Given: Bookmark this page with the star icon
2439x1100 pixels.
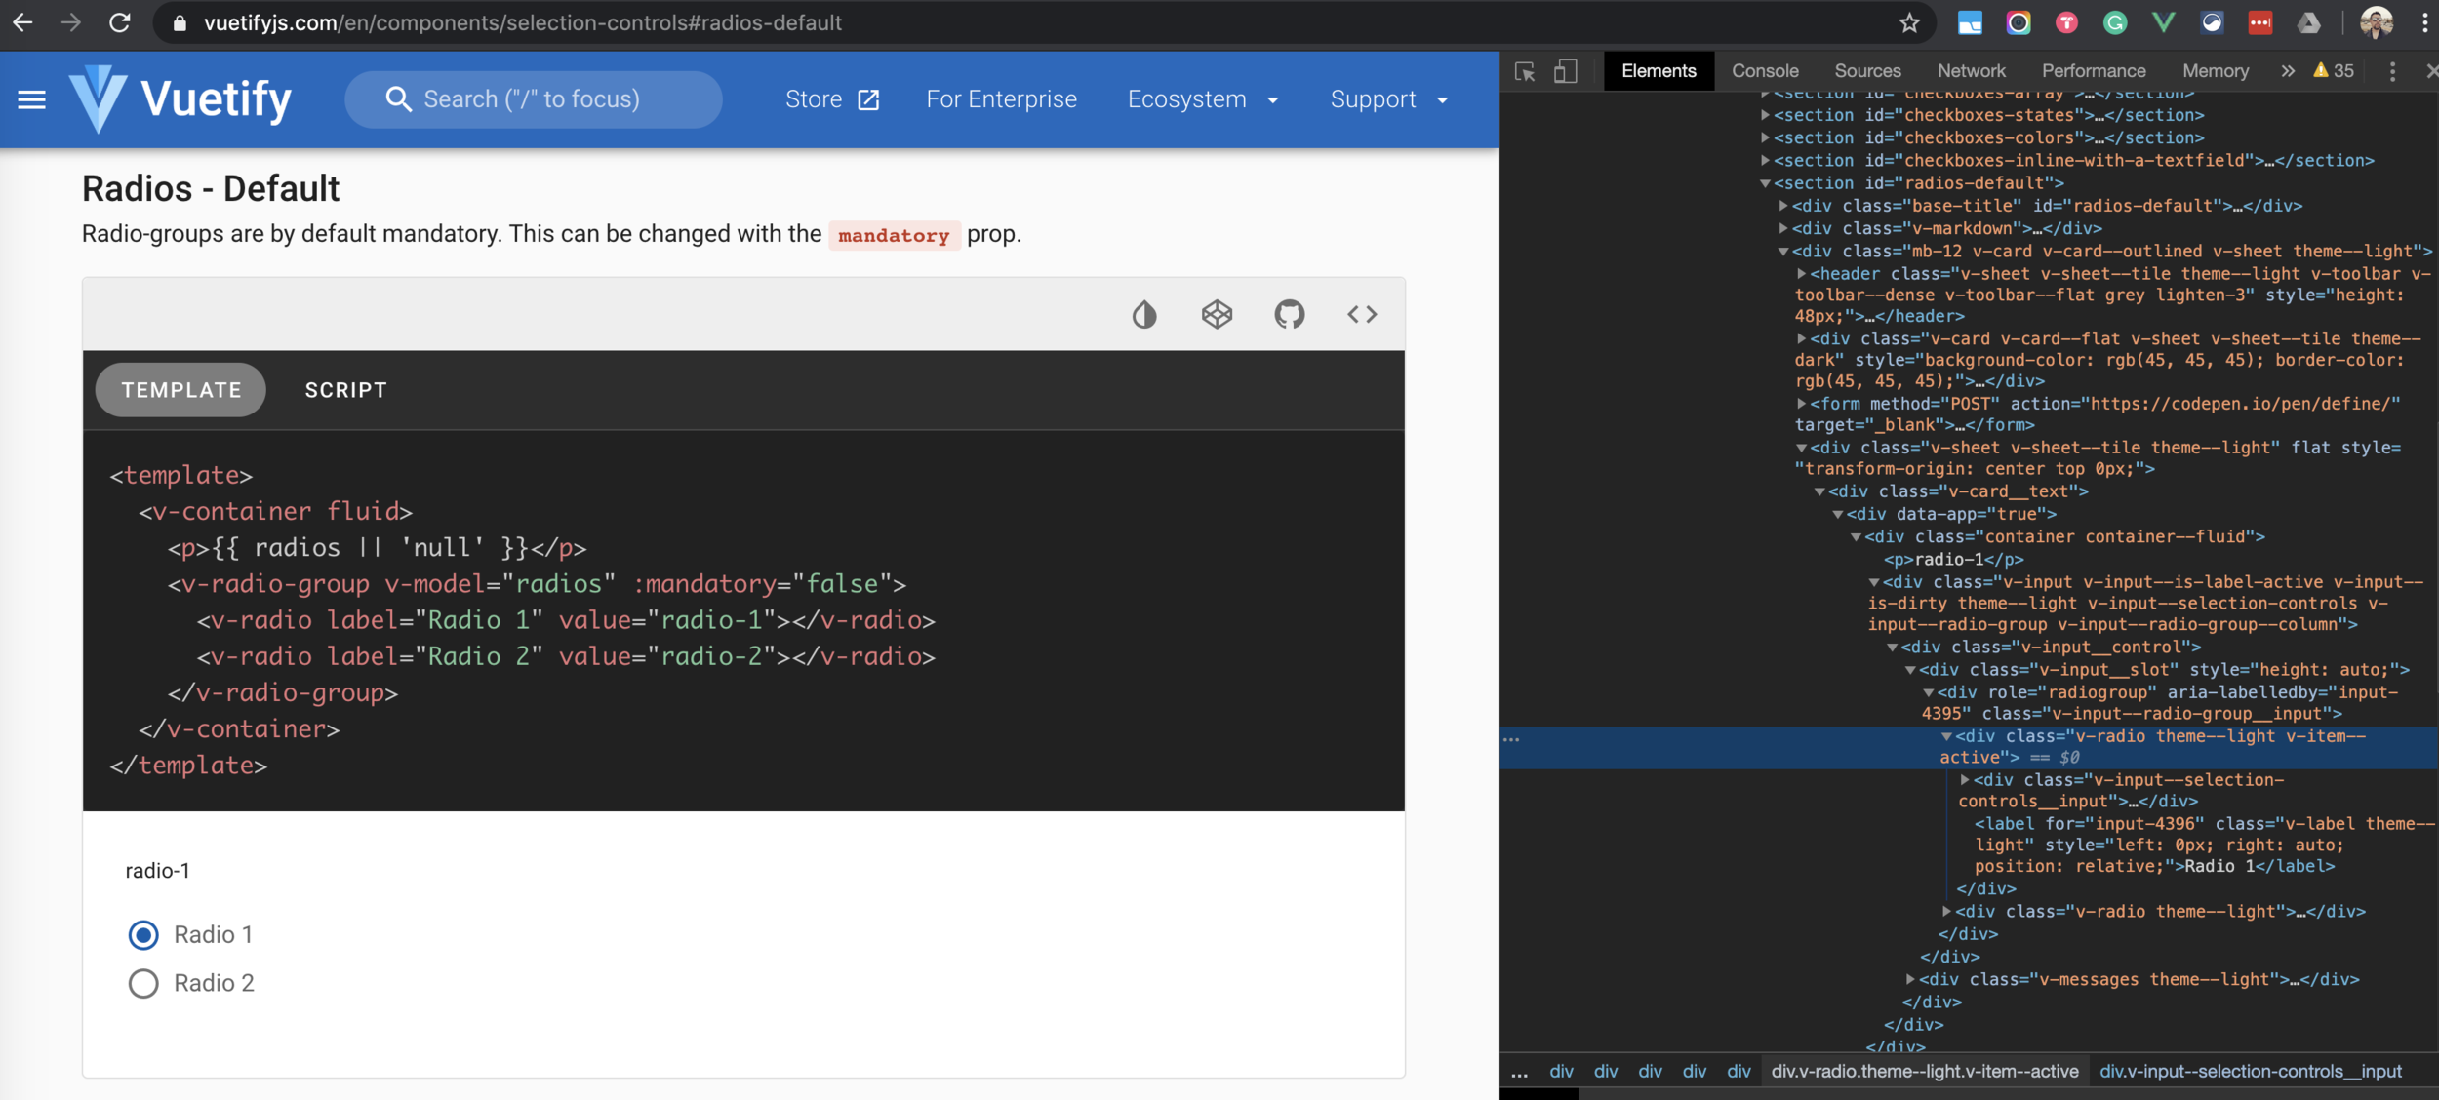Looking at the screenshot, I should click(x=1909, y=22).
